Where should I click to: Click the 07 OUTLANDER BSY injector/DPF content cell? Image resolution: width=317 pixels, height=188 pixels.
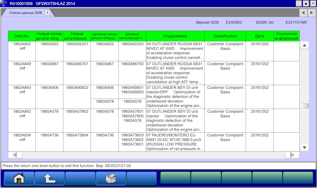click(175, 97)
